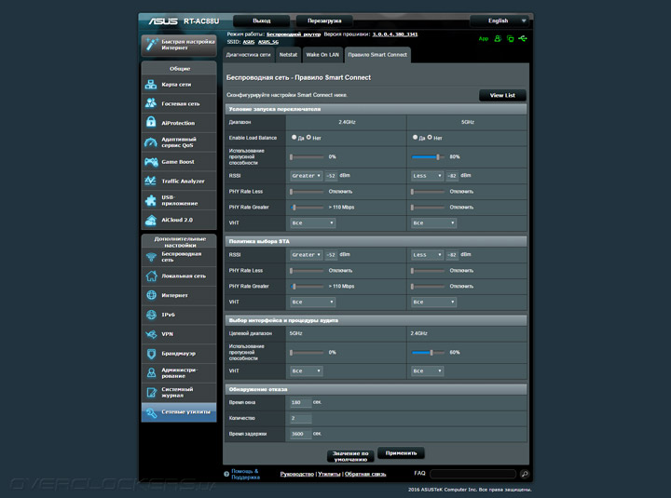This screenshot has width=671, height=498.
Task: Select Да for 5GHz Enable Load Balance
Action: click(415, 137)
